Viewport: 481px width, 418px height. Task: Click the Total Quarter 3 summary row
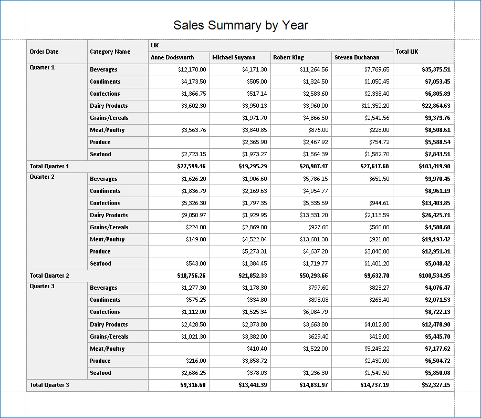[x=47, y=385]
